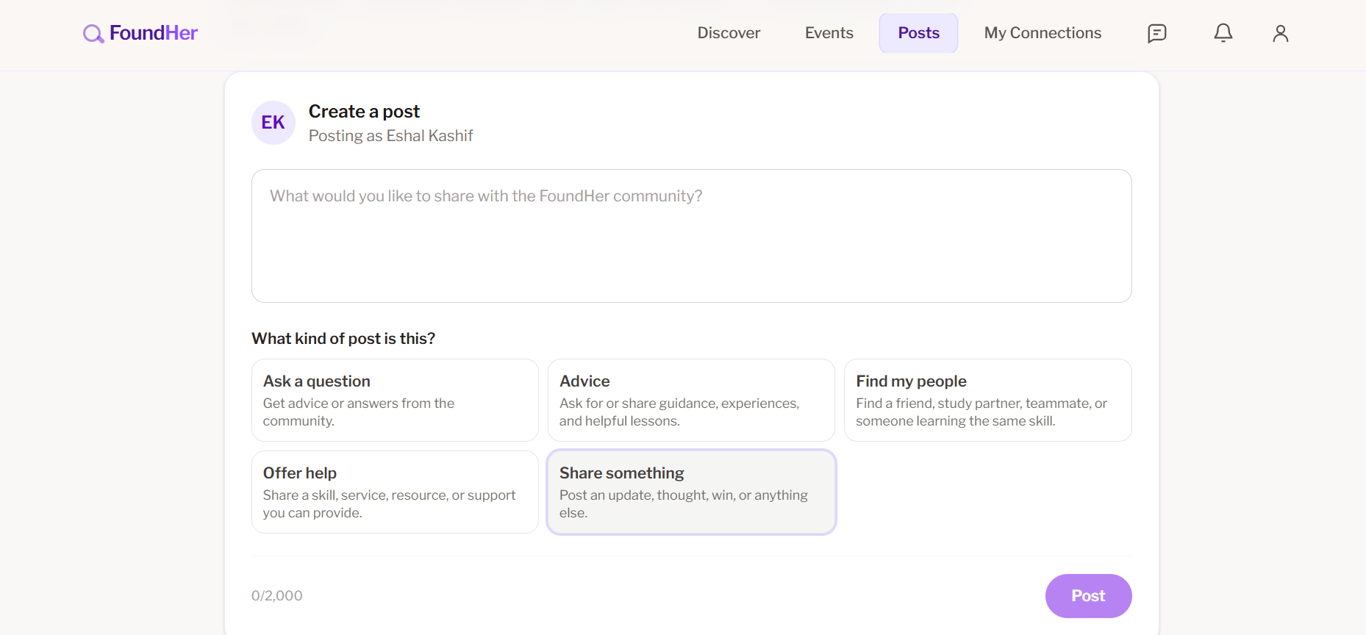Click the EK avatar circle
This screenshot has width=1366, height=635.
[273, 123]
